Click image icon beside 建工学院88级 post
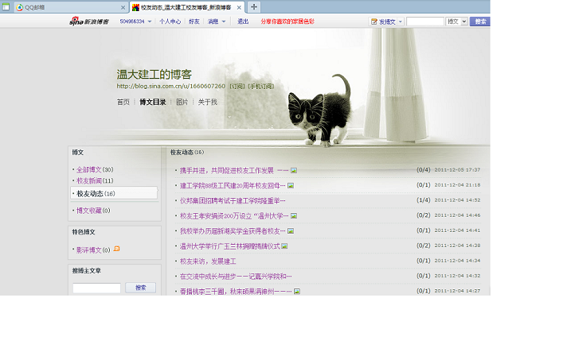This screenshot has width=571, height=356. tap(291, 185)
